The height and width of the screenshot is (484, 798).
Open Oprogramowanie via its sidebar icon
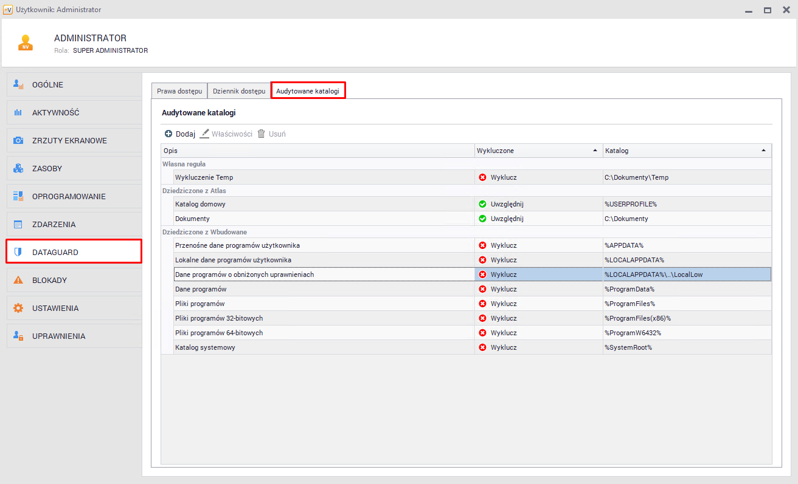tap(18, 197)
